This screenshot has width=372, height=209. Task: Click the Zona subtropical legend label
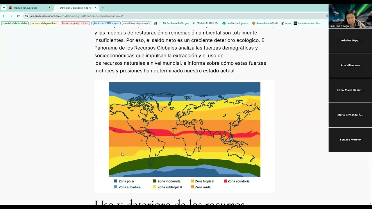click(x=170, y=187)
